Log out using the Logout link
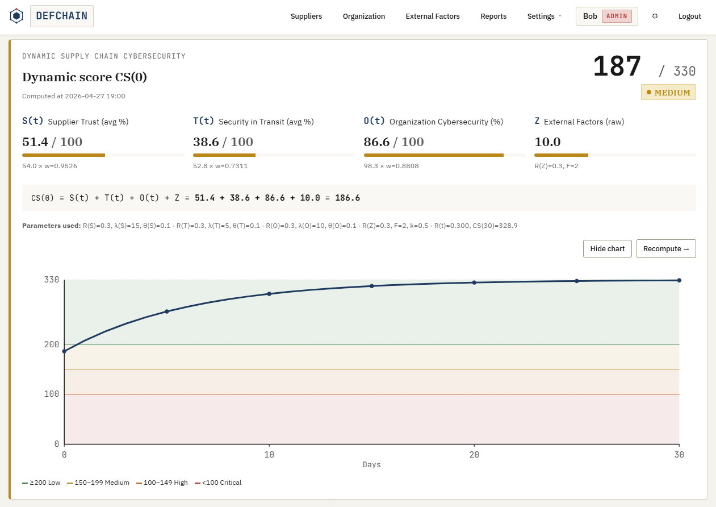The height and width of the screenshot is (507, 716). click(690, 16)
